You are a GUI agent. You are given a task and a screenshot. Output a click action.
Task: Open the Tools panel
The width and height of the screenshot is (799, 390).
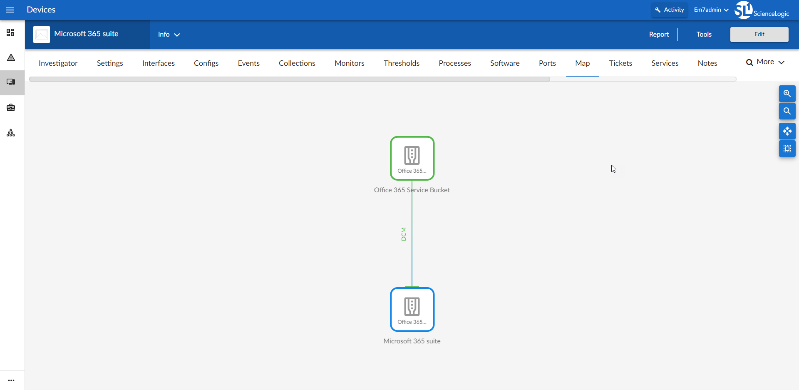704,35
